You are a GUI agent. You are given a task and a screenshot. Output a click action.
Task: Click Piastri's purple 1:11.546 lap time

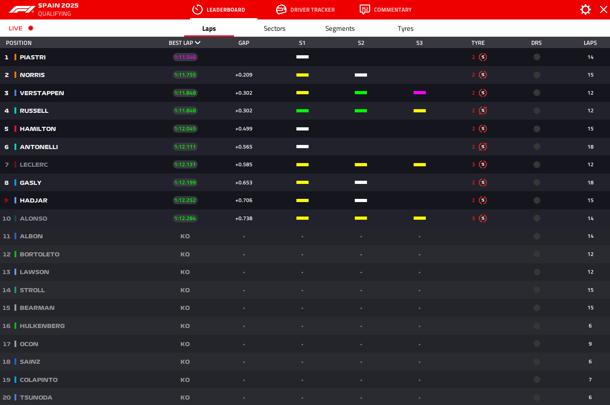click(185, 57)
